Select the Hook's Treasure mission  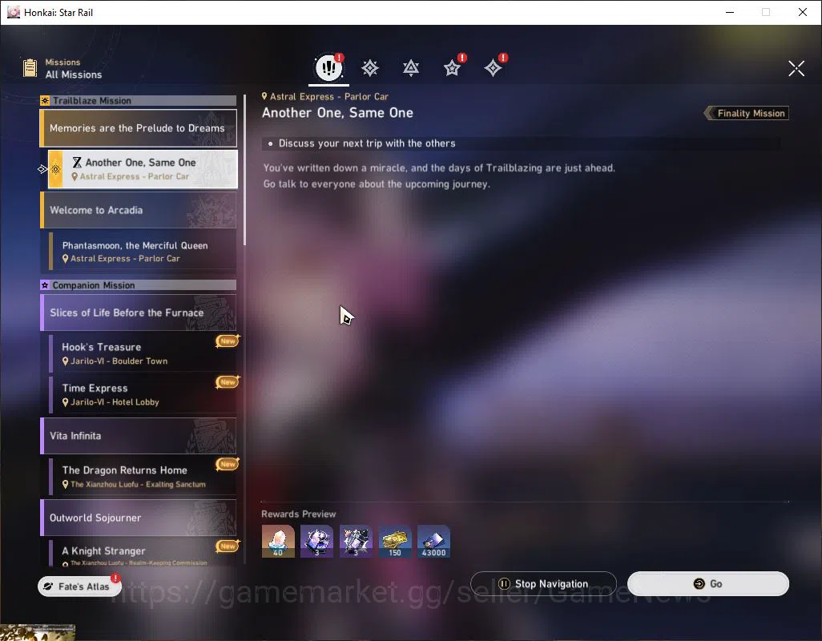coord(143,353)
